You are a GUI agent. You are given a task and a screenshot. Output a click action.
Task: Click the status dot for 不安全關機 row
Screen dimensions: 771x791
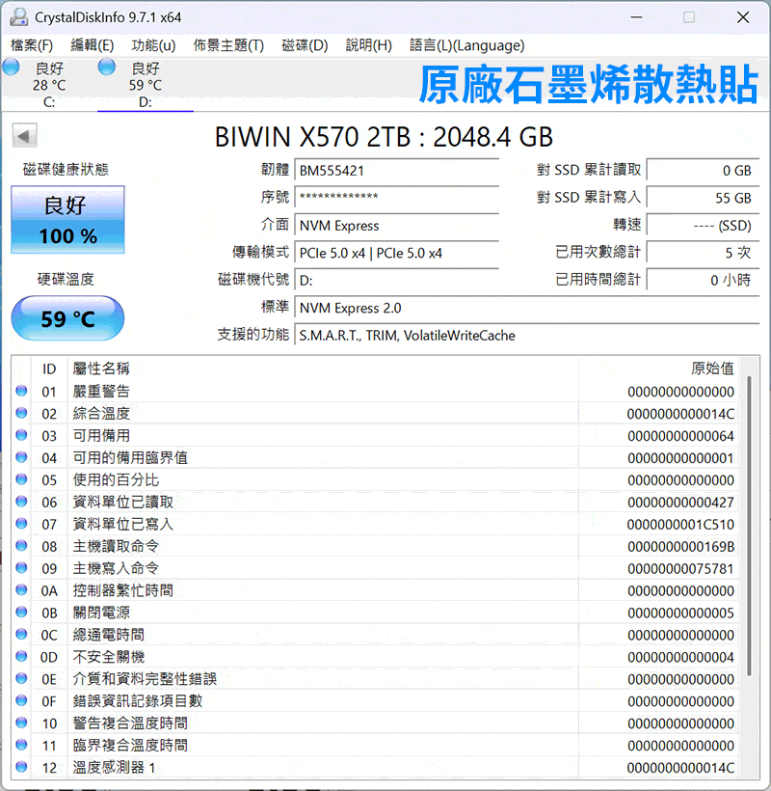click(21, 657)
